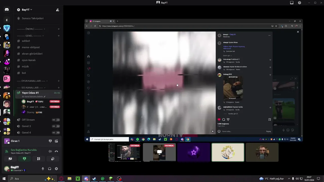The width and height of the screenshot is (324, 182).
Task: Open the 'g' server in server list
Action: click(7, 20)
